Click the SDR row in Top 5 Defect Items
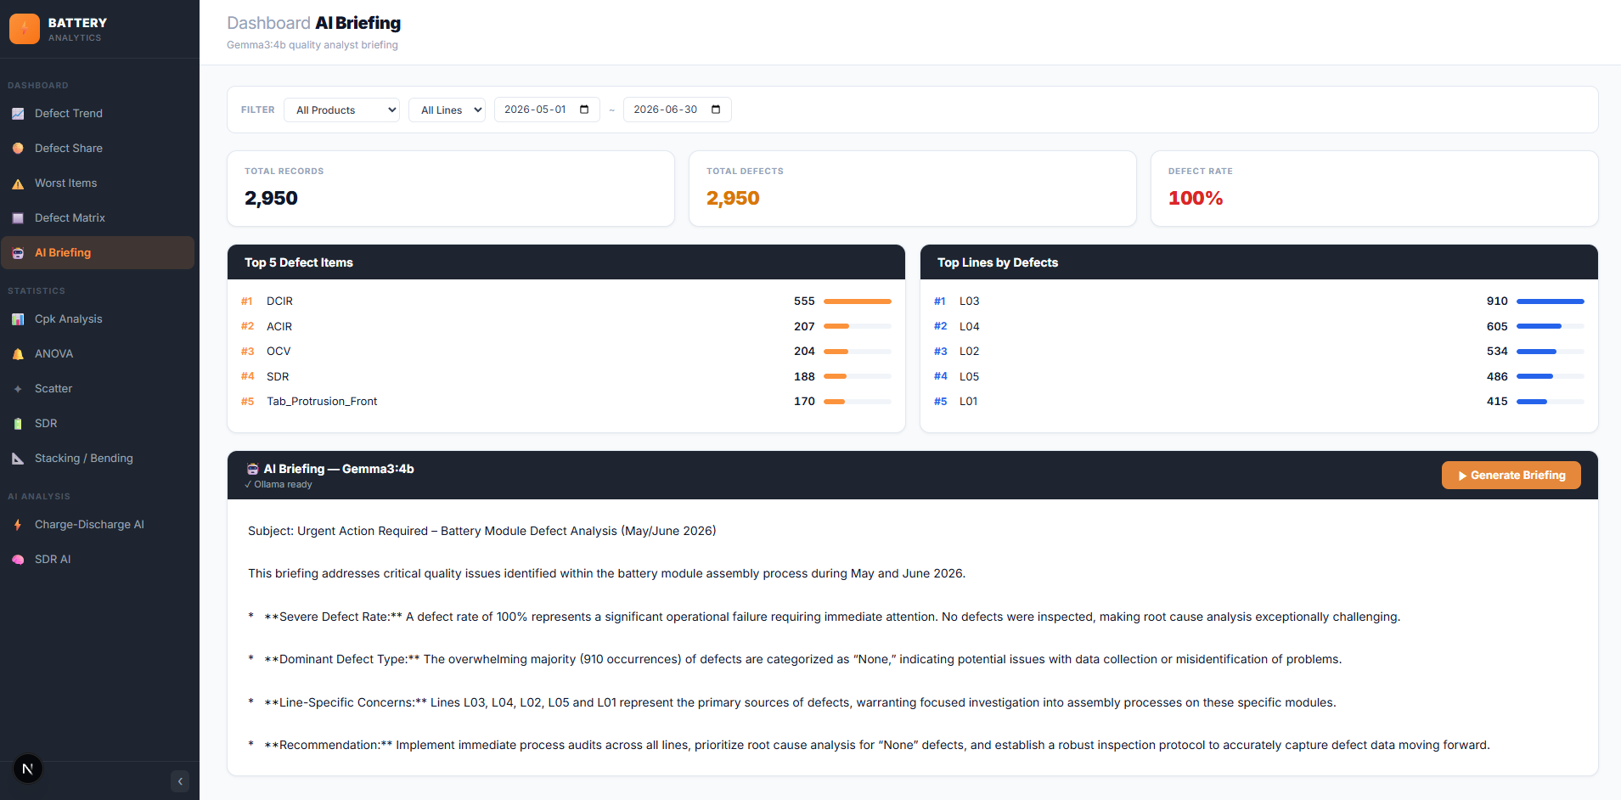Image resolution: width=1621 pixels, height=800 pixels. (566, 376)
